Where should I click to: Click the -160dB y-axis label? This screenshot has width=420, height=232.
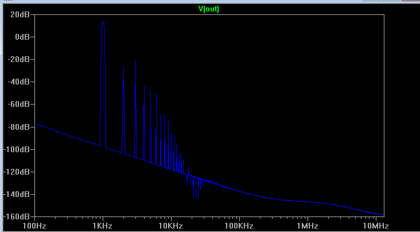[17, 216]
